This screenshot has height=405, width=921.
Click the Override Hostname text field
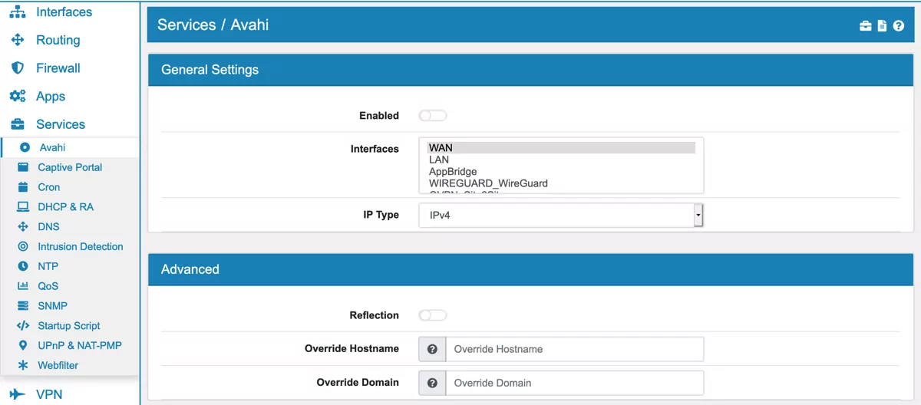tap(574, 349)
